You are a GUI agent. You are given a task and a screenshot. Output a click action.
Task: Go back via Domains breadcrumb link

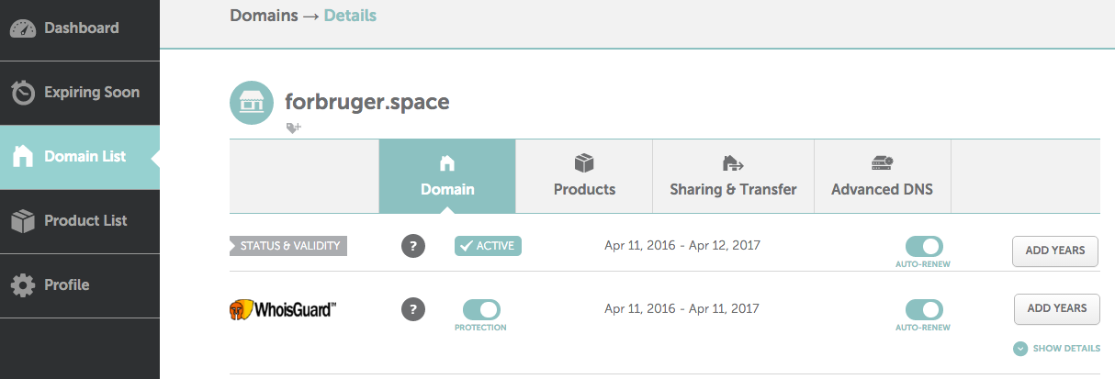pos(263,16)
